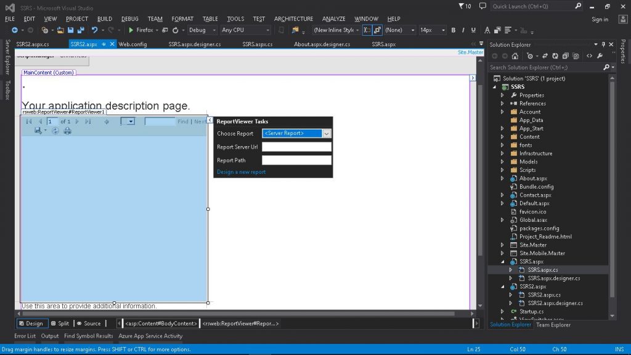The width and height of the screenshot is (631, 355).
Task: Expand the References node
Action: pos(502,104)
